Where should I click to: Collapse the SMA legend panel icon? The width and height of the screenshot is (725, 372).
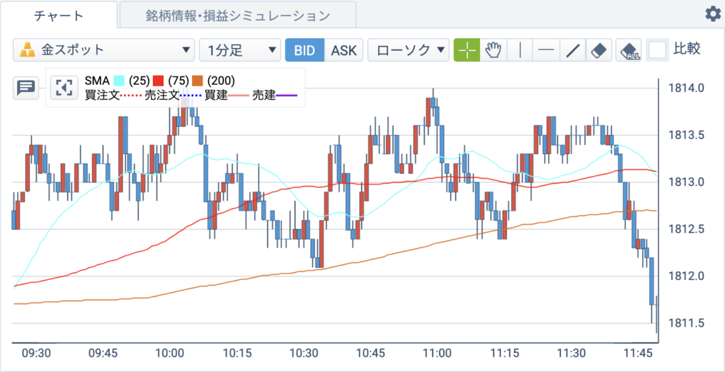click(64, 87)
